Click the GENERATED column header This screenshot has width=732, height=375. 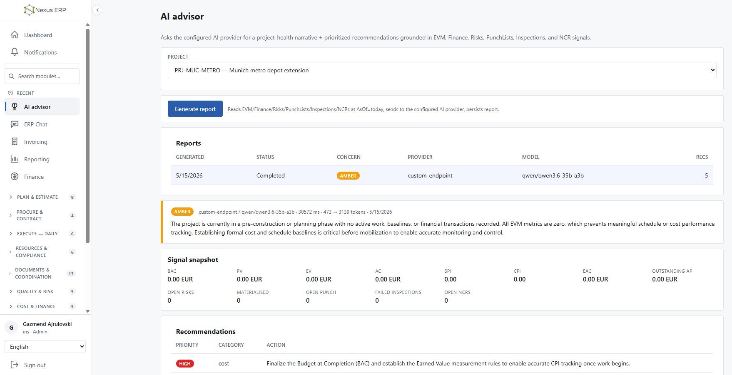[190, 157]
